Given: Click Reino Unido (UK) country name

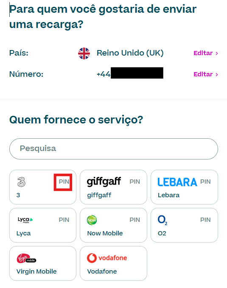Looking at the screenshot, I should click(x=130, y=53).
